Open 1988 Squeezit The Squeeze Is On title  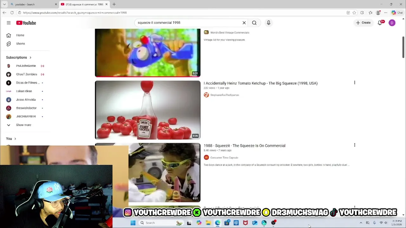[x=244, y=146]
